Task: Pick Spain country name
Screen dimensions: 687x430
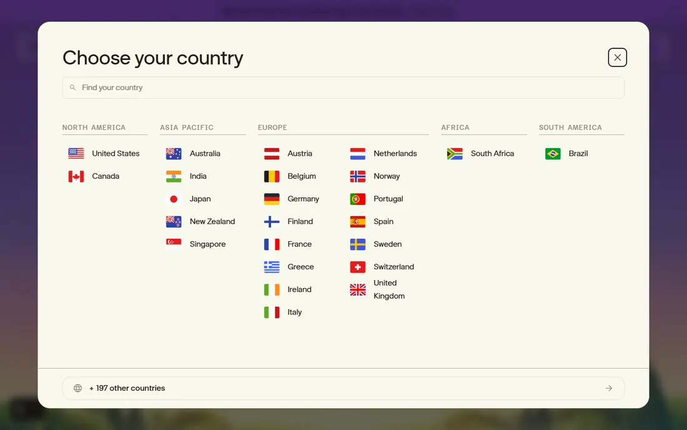Action: click(383, 221)
